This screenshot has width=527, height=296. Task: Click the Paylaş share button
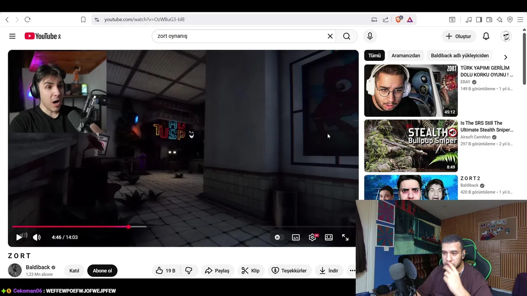(217, 271)
